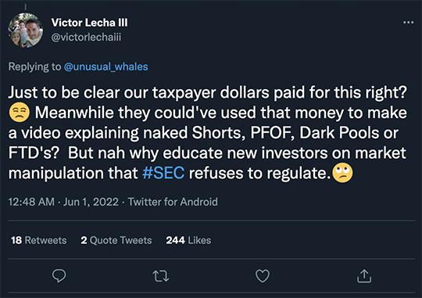
Task: Open the share upload icon
Action: (364, 276)
